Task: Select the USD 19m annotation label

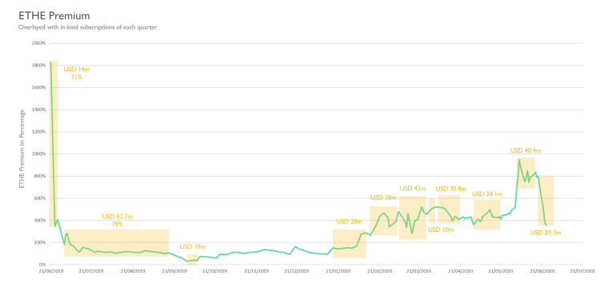Action: (x=193, y=247)
